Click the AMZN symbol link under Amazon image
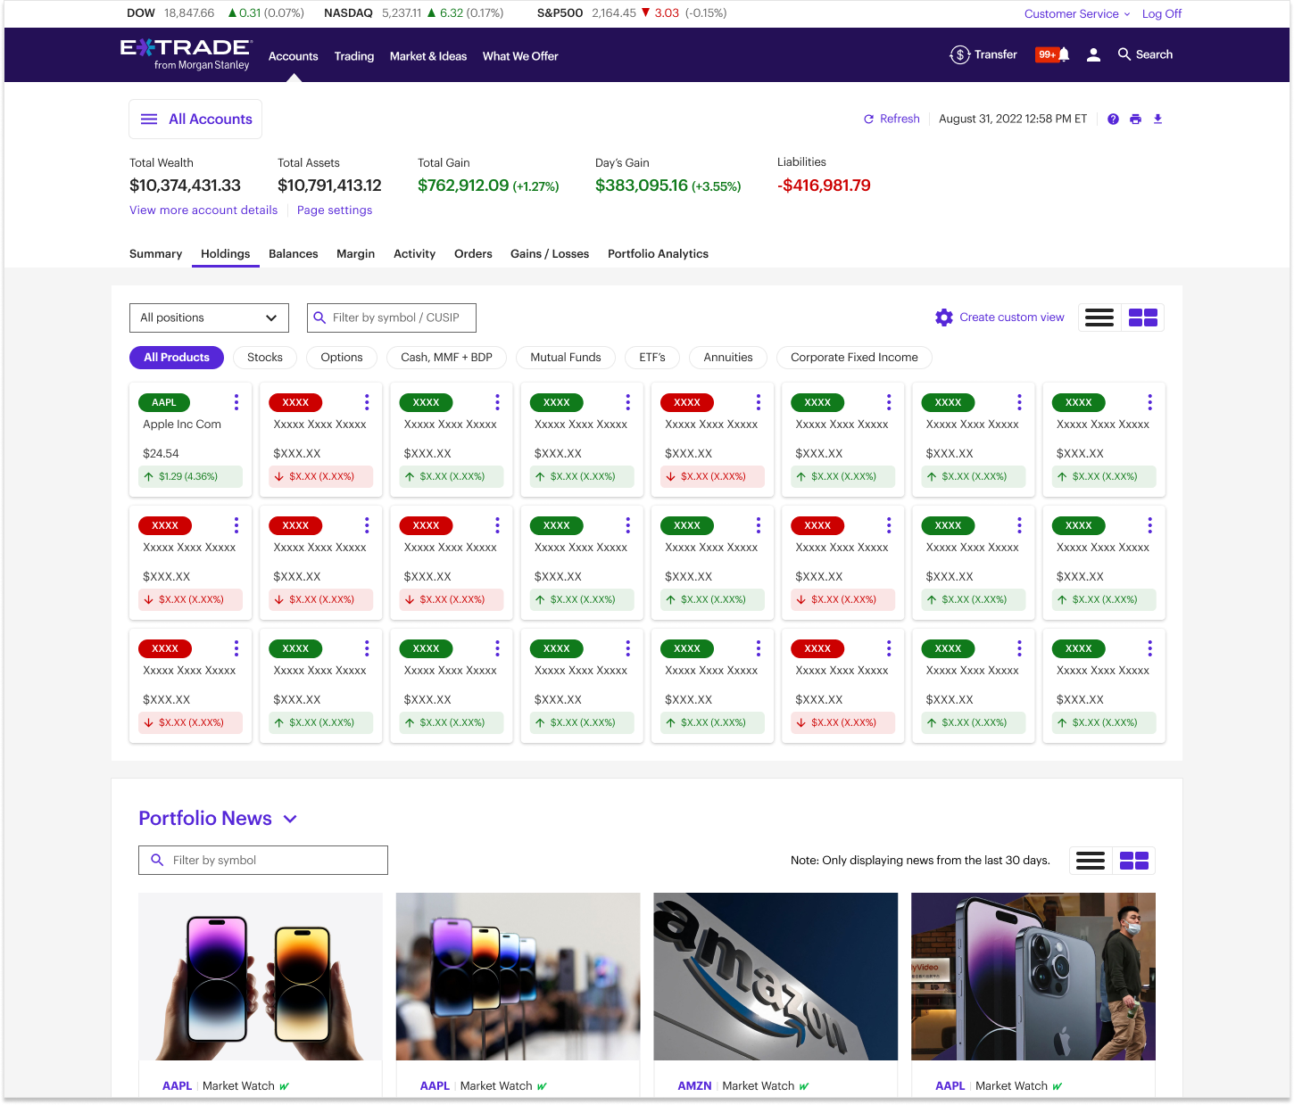 coord(694,1086)
